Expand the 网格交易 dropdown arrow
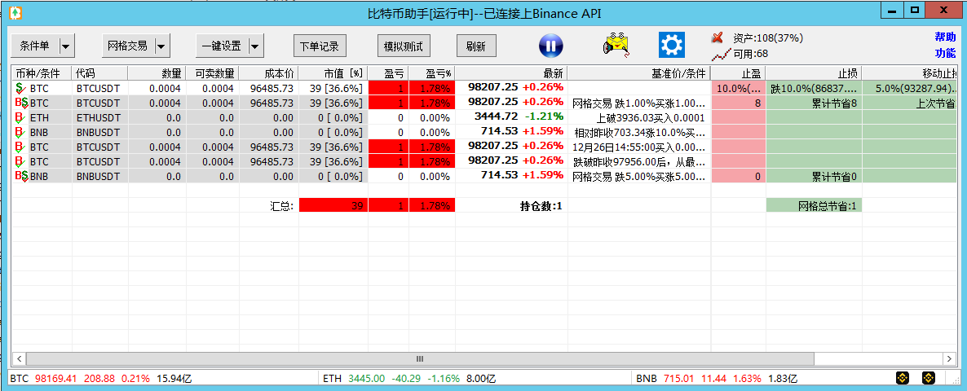This screenshot has width=967, height=391. 161,46
